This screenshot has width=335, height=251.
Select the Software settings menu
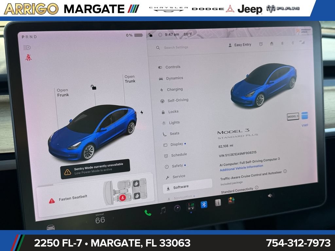click(x=187, y=187)
